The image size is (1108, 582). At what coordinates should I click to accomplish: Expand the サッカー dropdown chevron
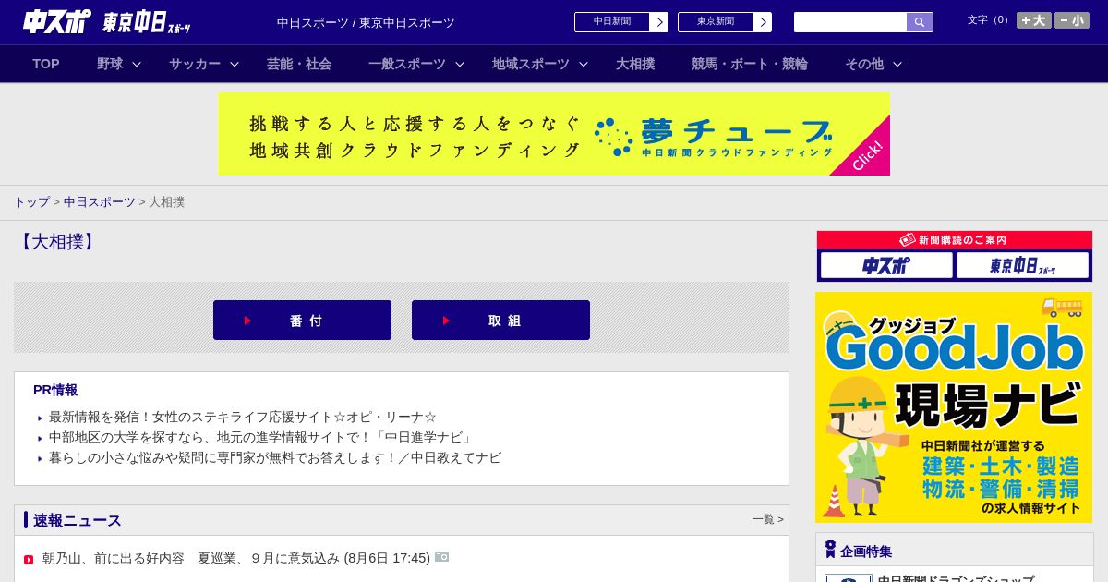click(235, 64)
